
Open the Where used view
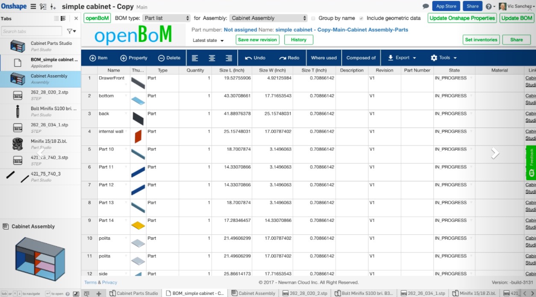(x=324, y=58)
